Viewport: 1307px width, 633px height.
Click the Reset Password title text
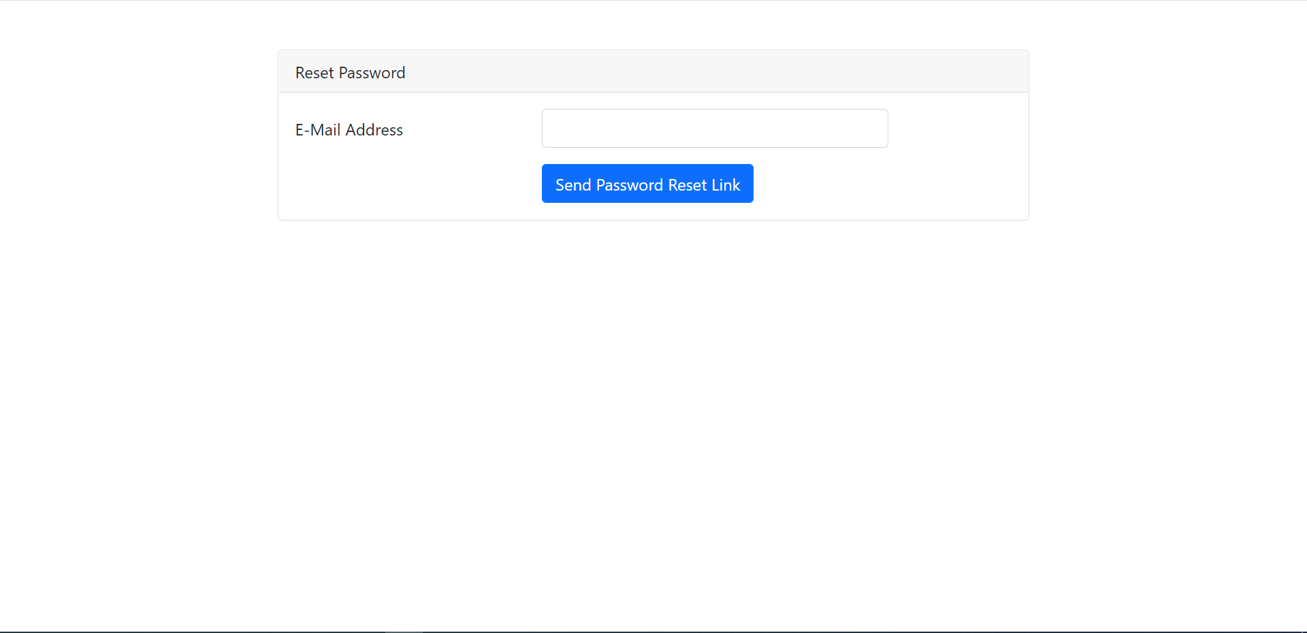click(x=350, y=72)
